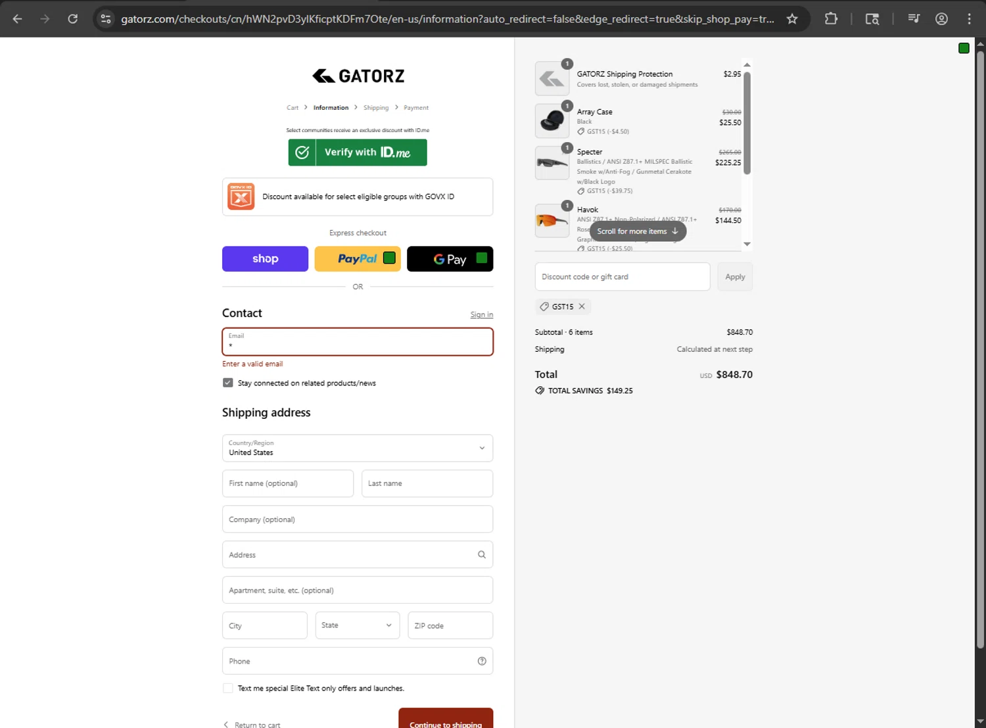The width and height of the screenshot is (986, 728).
Task: Click the Specter sunglasses thumbnail
Action: [552, 163]
